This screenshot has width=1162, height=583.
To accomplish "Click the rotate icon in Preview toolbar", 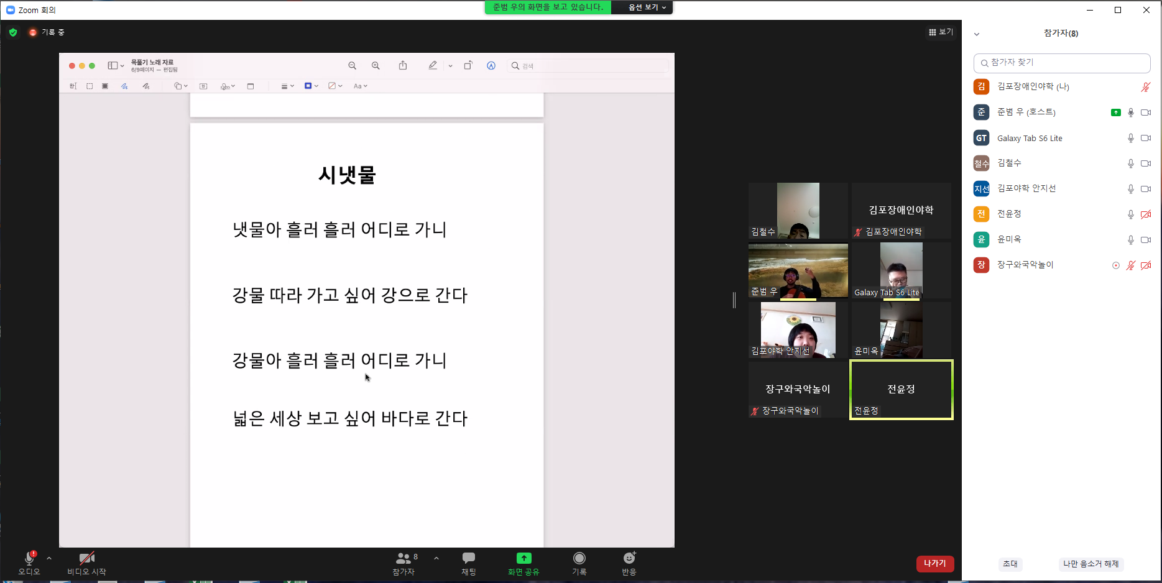I will coord(468,65).
